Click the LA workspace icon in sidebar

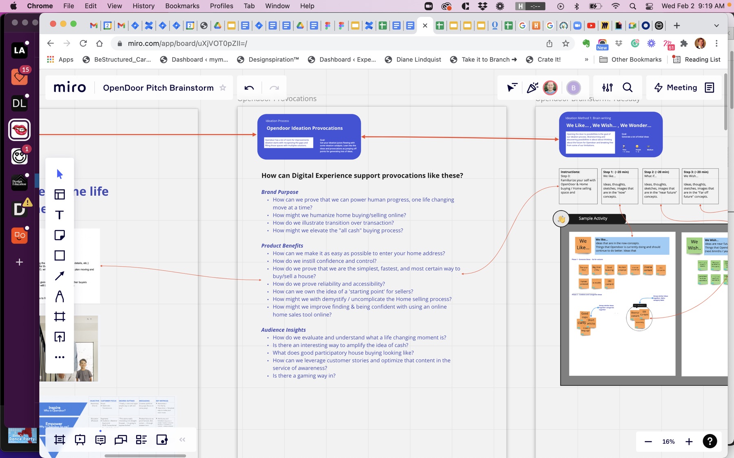(19, 50)
